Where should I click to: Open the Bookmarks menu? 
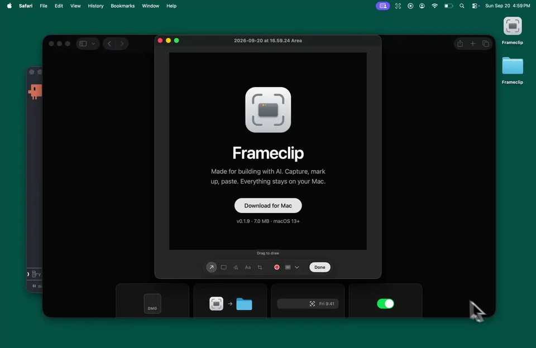click(123, 6)
